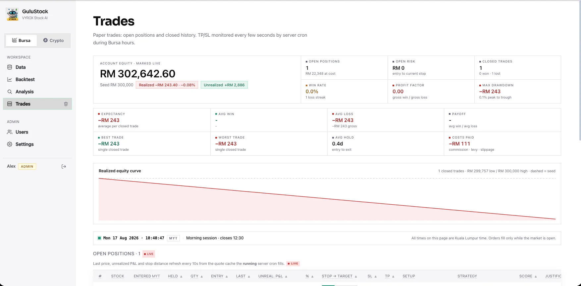
Task: Click the SETUP column header
Action: click(409, 276)
